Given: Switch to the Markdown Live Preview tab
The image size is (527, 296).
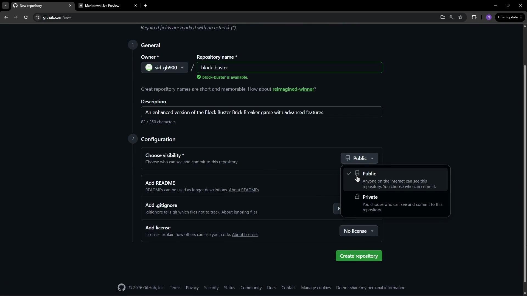Looking at the screenshot, I should coord(108,5).
